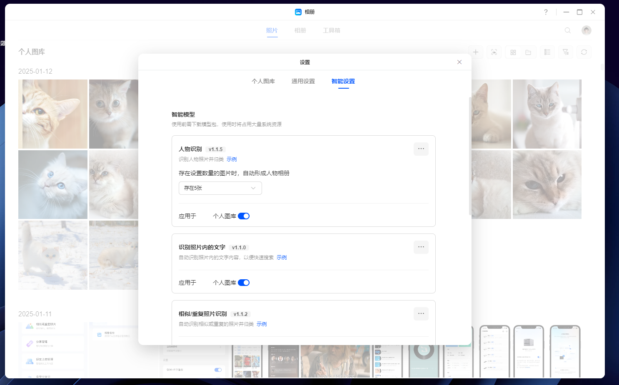Click the 人物识别 v1.1.5 version label
Image resolution: width=619 pixels, height=385 pixels.
coord(216,149)
